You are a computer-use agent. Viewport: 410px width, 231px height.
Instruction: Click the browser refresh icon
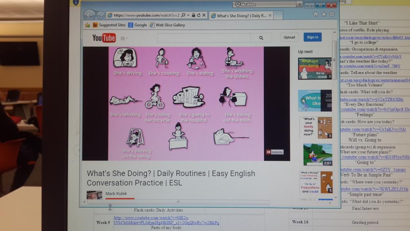coord(199,15)
